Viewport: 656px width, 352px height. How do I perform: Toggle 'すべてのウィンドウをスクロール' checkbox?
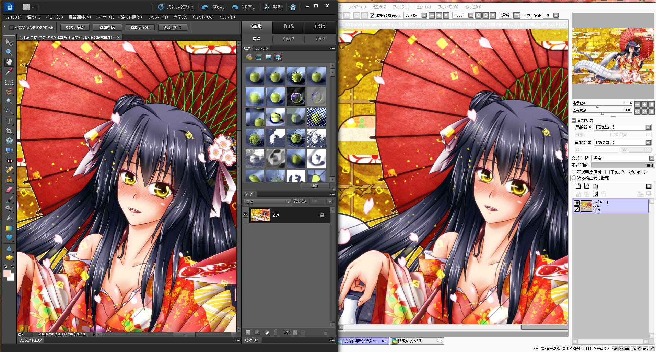pos(11,27)
